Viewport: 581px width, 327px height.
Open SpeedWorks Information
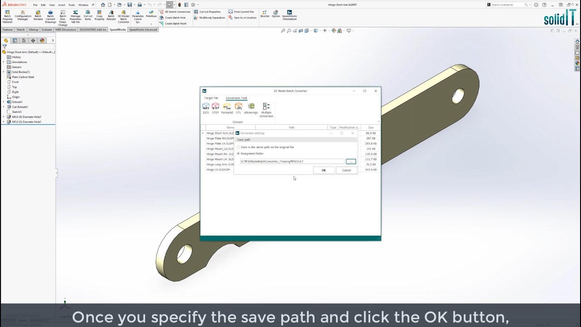pyautogui.click(x=289, y=15)
